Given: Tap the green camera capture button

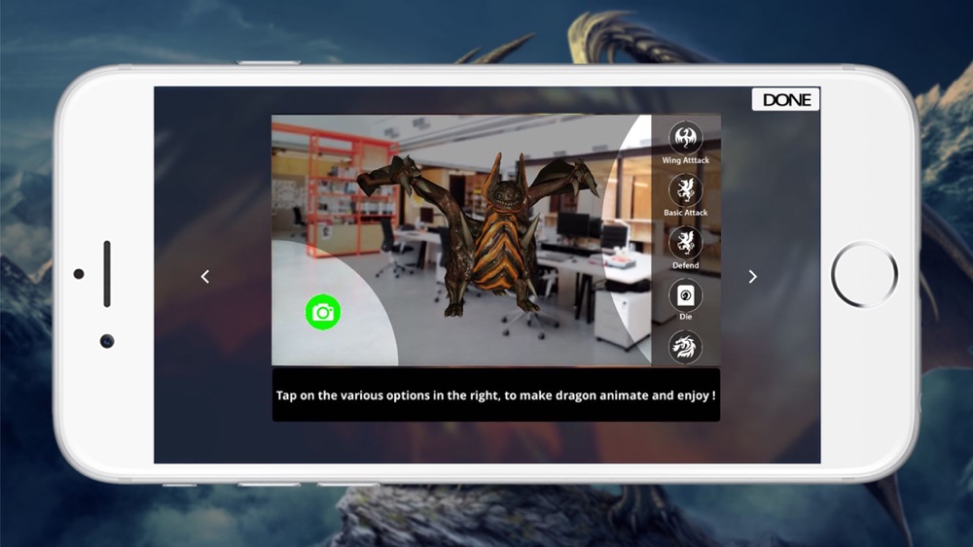Looking at the screenshot, I should tap(323, 312).
